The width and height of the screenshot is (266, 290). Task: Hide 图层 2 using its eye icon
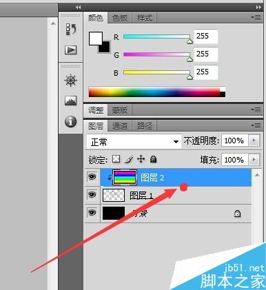pyautogui.click(x=92, y=177)
